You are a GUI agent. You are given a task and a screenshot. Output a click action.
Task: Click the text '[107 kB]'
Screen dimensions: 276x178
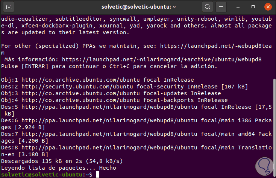pos(235,87)
